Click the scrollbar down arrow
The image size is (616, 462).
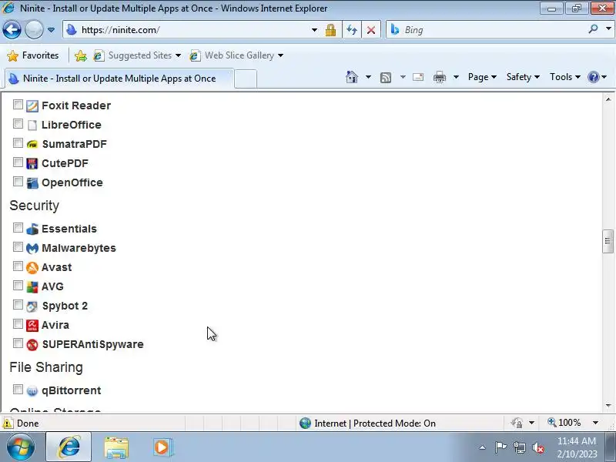608,406
